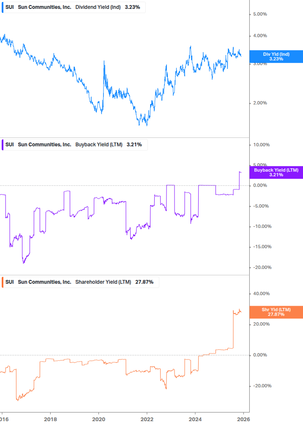The height and width of the screenshot is (425, 303).
Task: Click the 0.00% tick on shareholder yield axis
Action: (260, 355)
